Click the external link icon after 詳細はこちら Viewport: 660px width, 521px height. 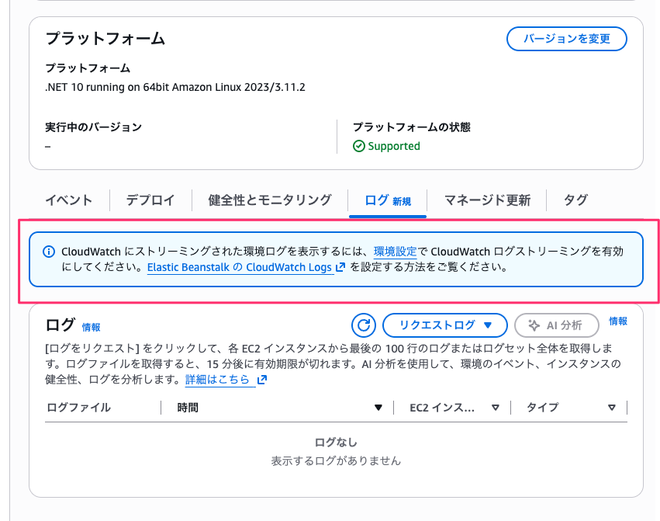262,380
